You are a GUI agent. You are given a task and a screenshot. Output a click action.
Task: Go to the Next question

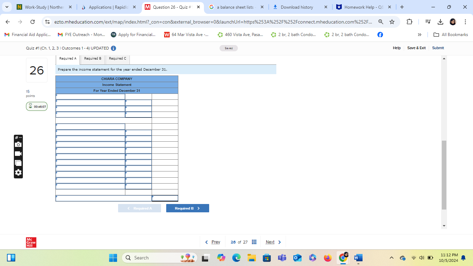coord(274,242)
